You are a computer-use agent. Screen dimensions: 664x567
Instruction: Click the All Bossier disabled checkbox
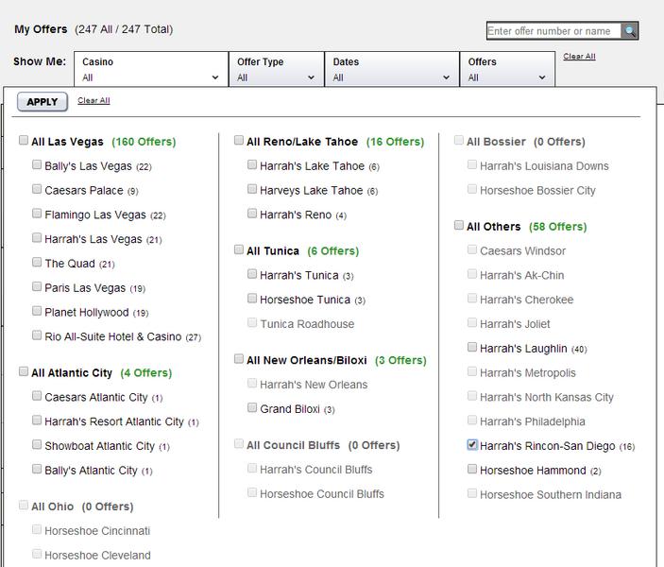(459, 140)
